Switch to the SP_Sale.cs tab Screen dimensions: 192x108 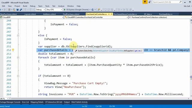tap(148, 14)
